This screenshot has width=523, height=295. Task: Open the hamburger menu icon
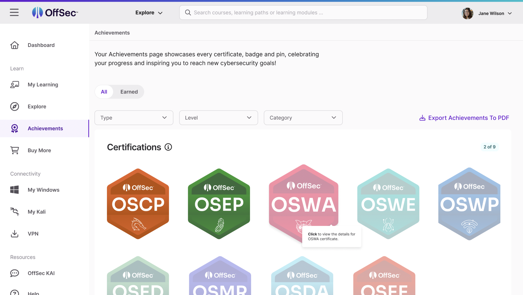click(x=14, y=13)
